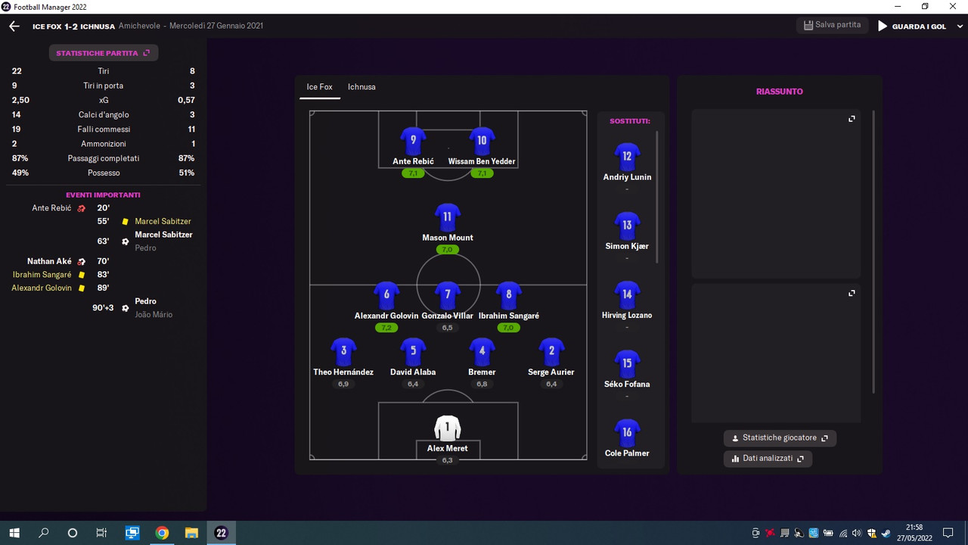
Task: Go back using the back arrow
Action: point(14,26)
